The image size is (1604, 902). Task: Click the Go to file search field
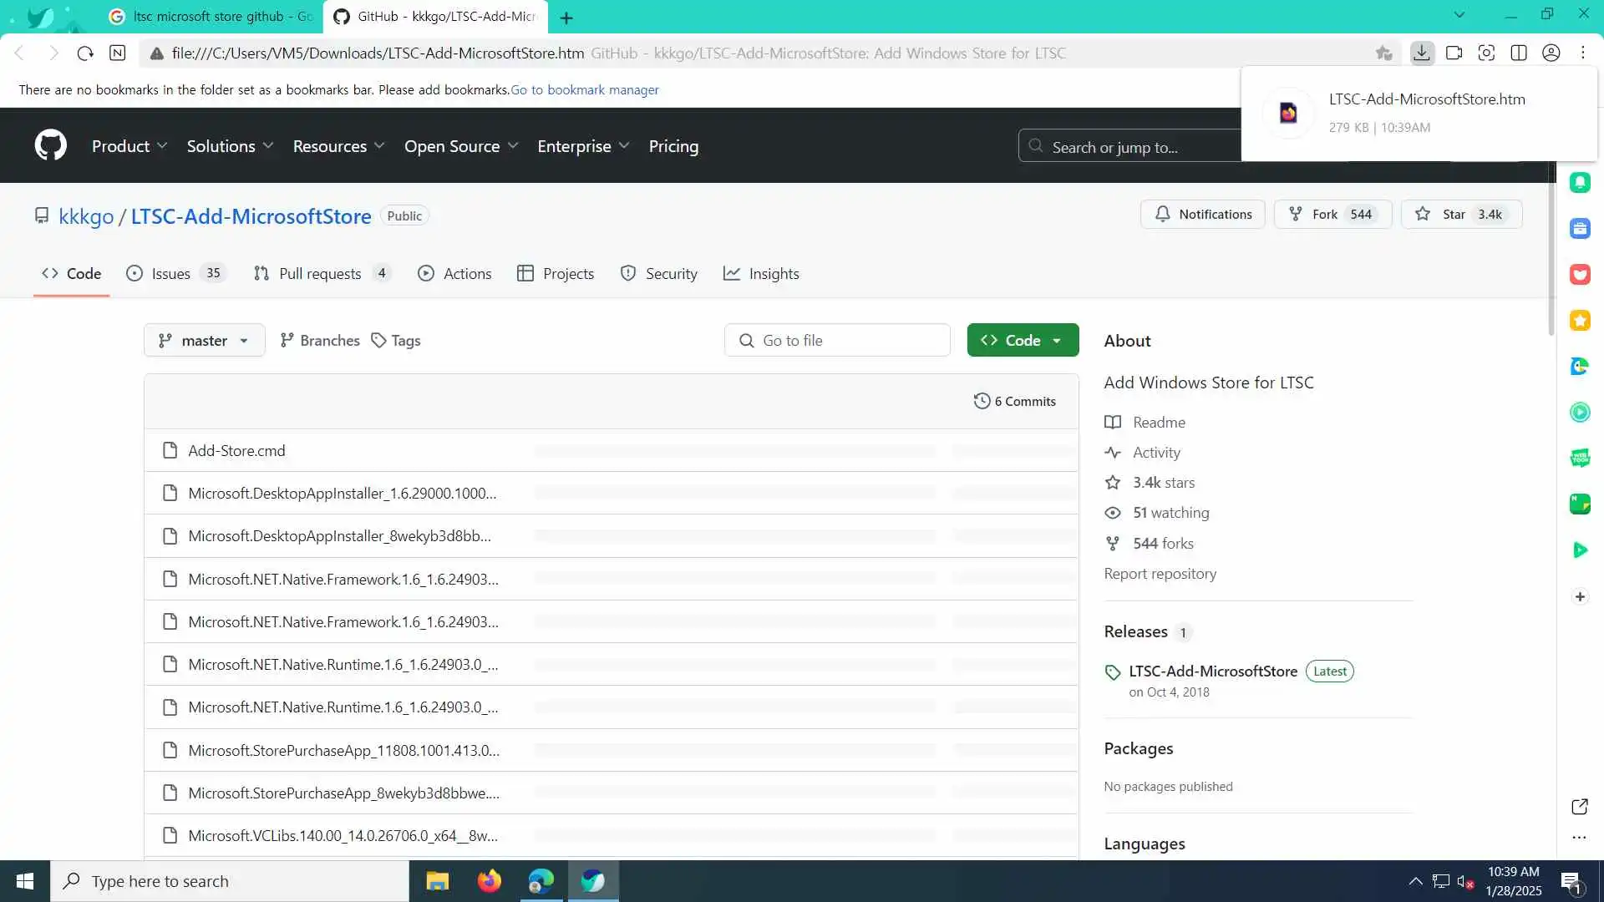837,340
